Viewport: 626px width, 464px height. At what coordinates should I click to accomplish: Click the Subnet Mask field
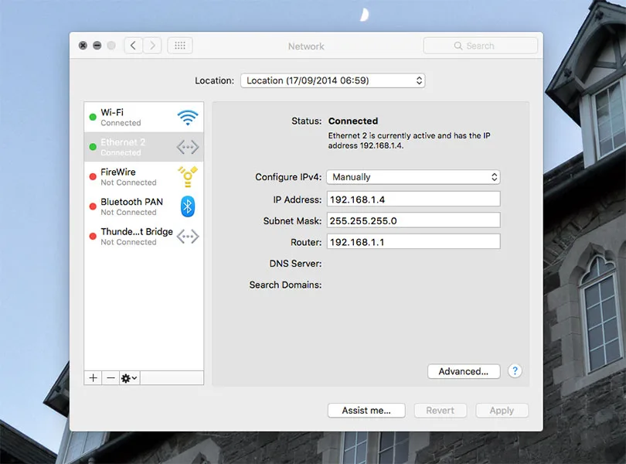coord(413,220)
